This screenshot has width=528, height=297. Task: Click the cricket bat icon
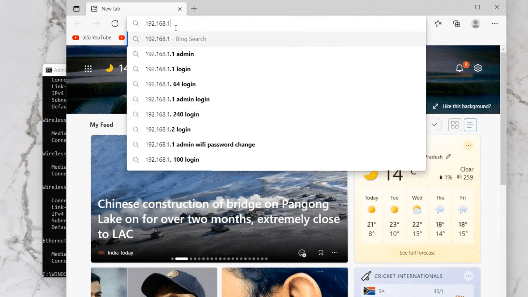(366, 276)
